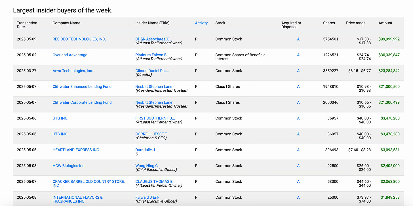Select the 3559227 shares value

click(x=330, y=71)
